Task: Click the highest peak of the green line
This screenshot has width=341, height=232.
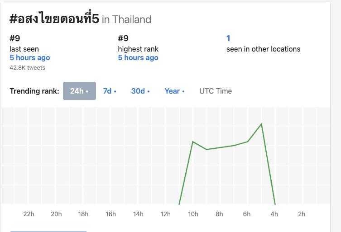Action: (x=261, y=123)
